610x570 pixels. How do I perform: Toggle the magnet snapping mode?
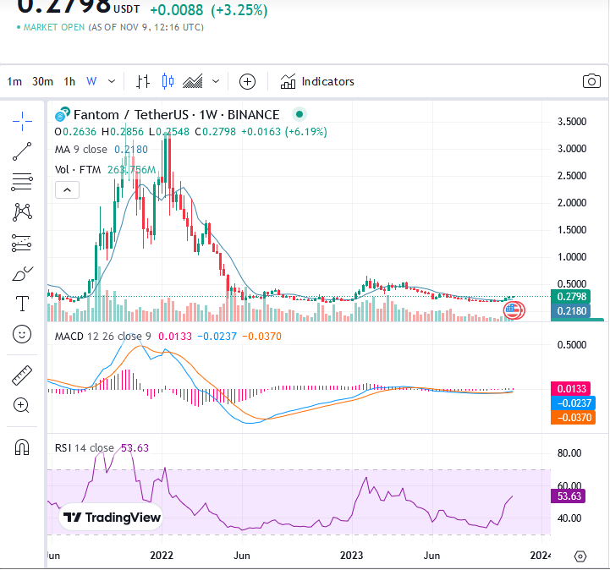click(x=22, y=447)
